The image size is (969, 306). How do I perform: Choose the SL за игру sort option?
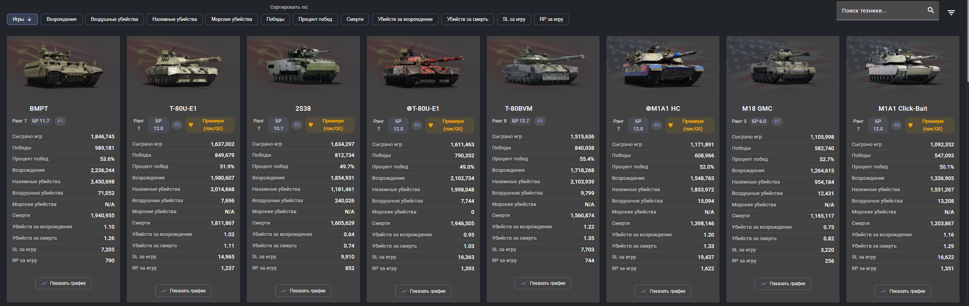point(514,19)
